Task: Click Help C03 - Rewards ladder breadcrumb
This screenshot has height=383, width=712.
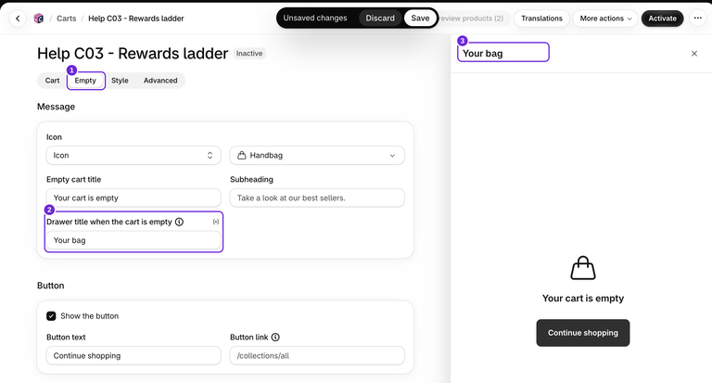Action: click(135, 19)
